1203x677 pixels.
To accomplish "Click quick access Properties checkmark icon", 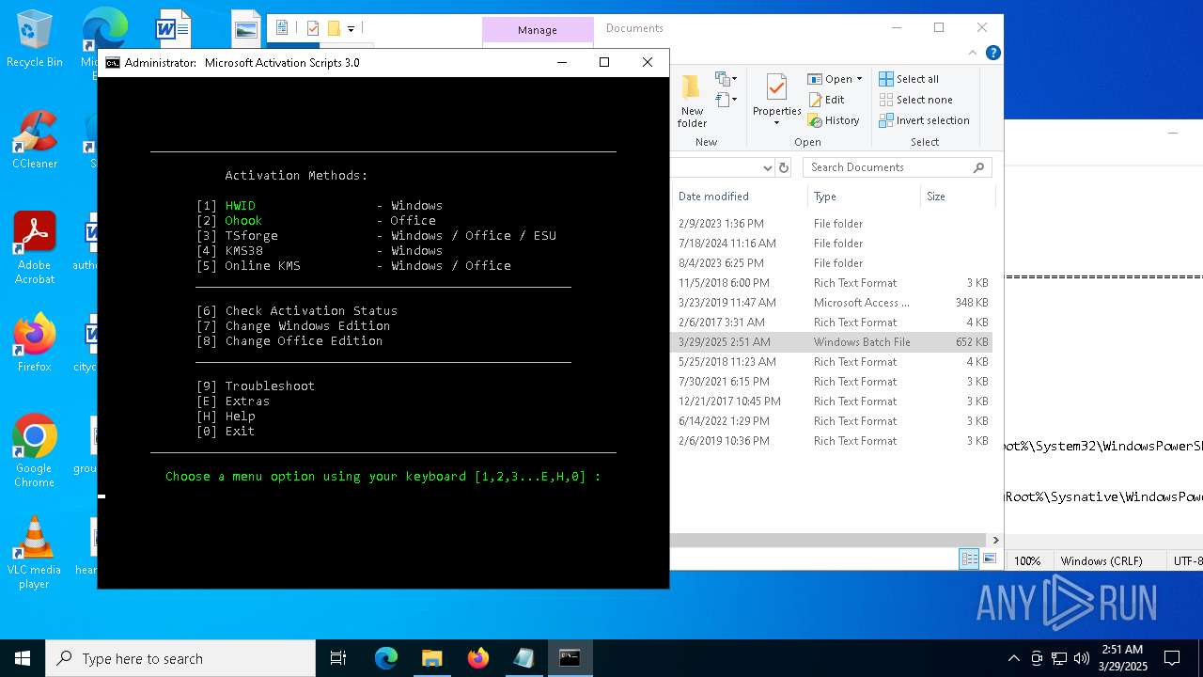I will point(313,28).
